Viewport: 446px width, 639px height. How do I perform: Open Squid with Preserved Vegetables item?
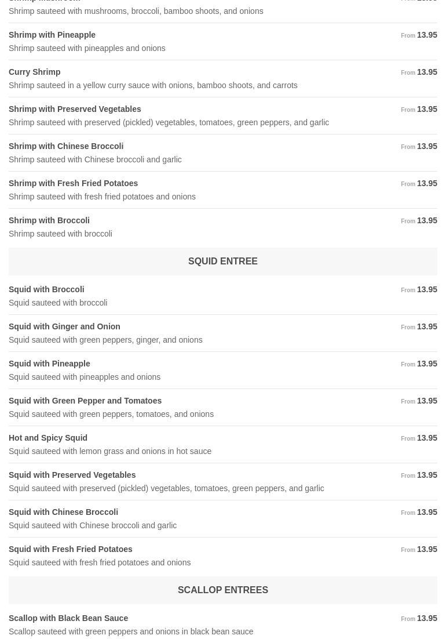[72, 475]
